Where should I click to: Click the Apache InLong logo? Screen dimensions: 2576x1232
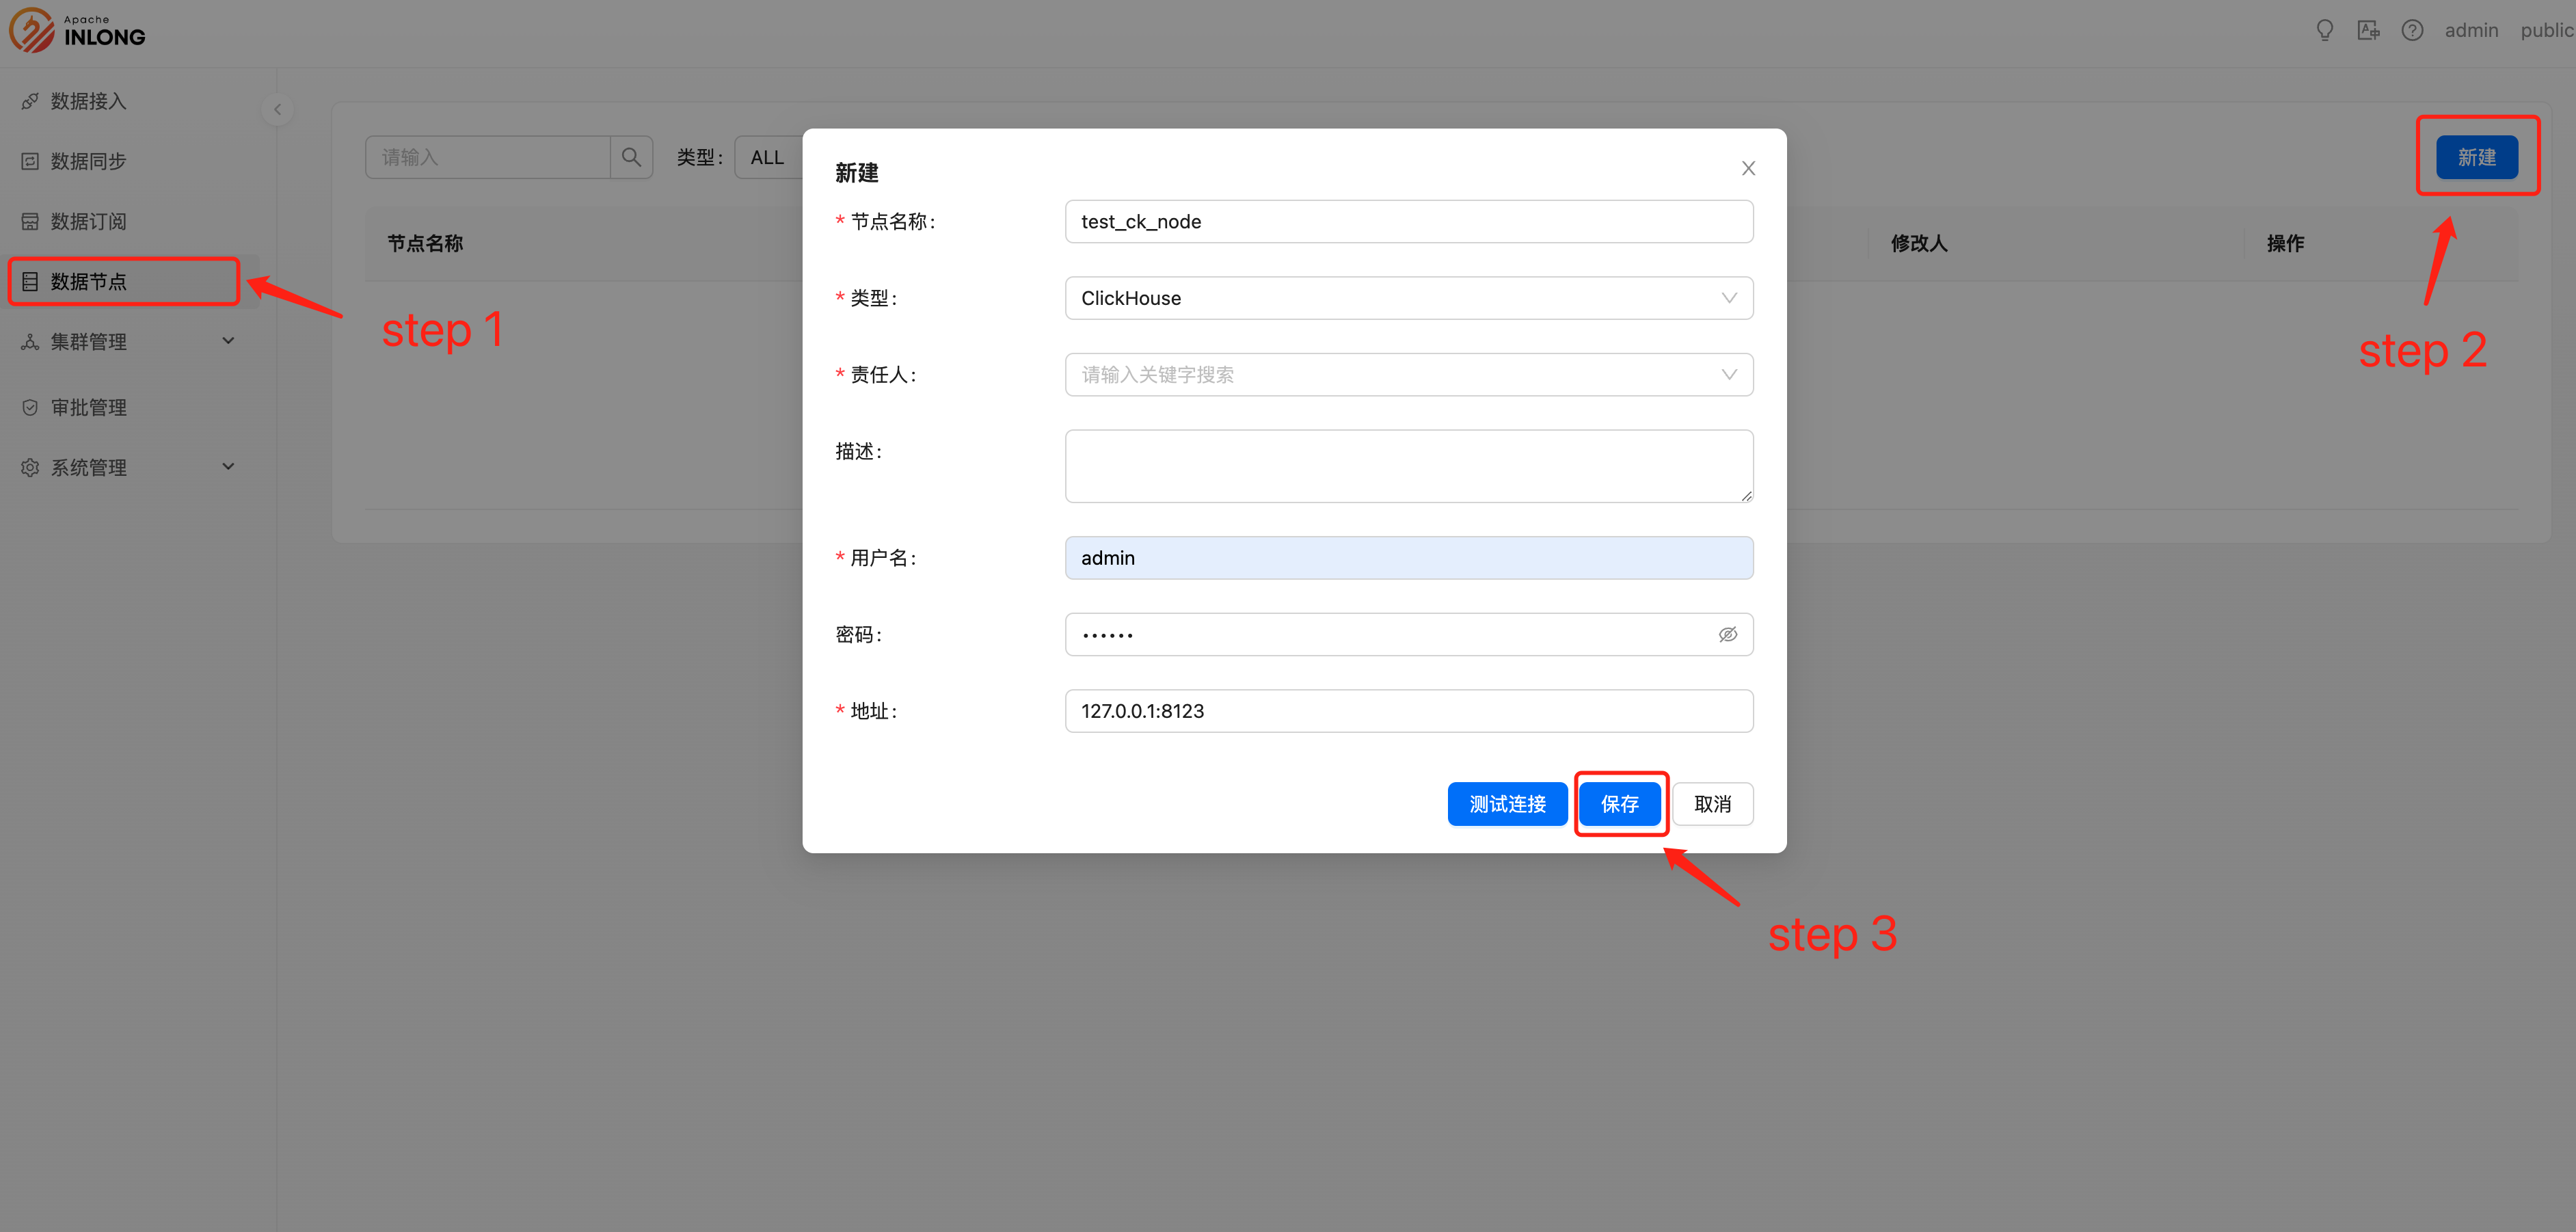(x=78, y=29)
